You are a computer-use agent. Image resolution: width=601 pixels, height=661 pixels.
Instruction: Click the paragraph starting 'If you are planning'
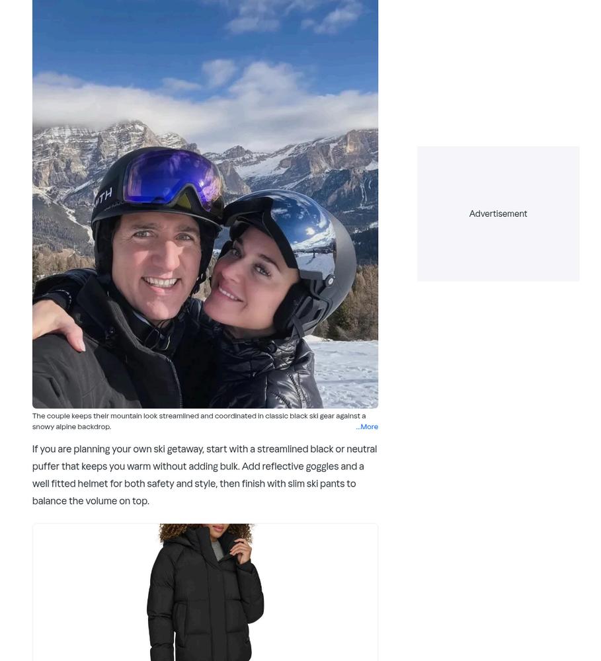(x=205, y=475)
